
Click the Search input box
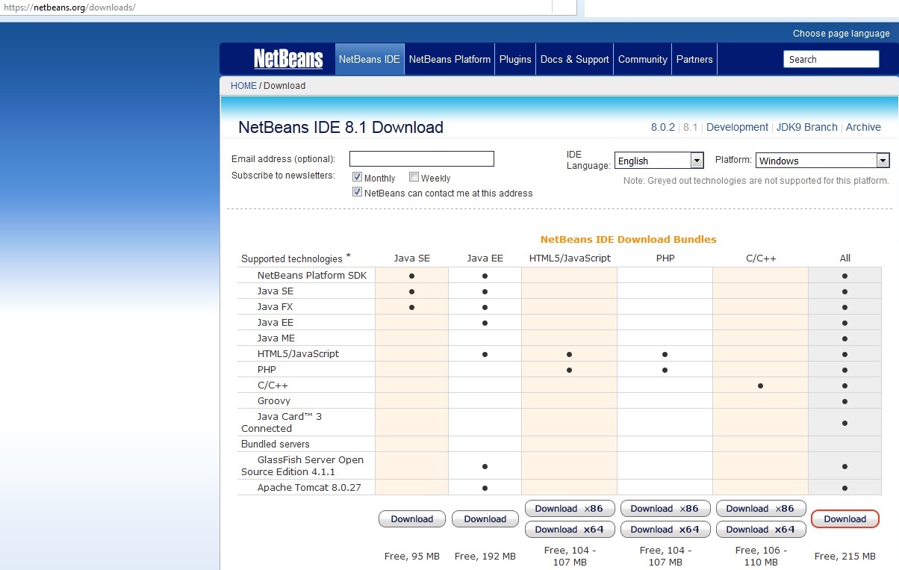831,59
